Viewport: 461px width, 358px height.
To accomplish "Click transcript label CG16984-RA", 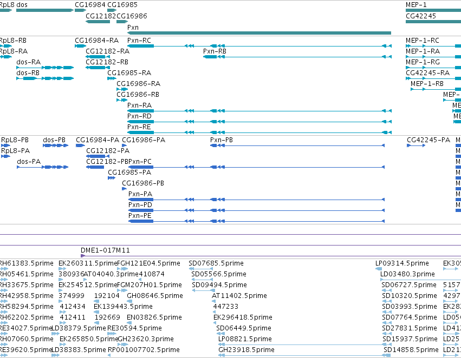I will (x=97, y=41).
